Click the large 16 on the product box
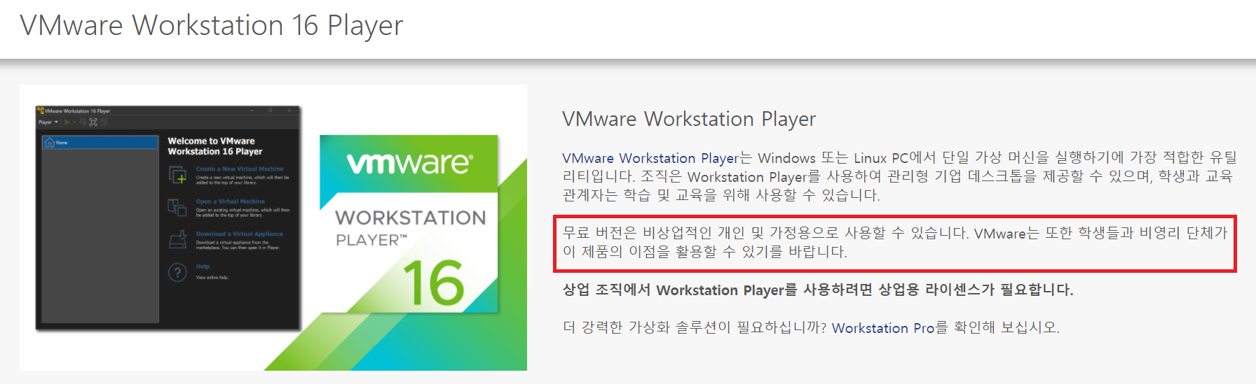The width and height of the screenshot is (1256, 384). click(x=434, y=283)
